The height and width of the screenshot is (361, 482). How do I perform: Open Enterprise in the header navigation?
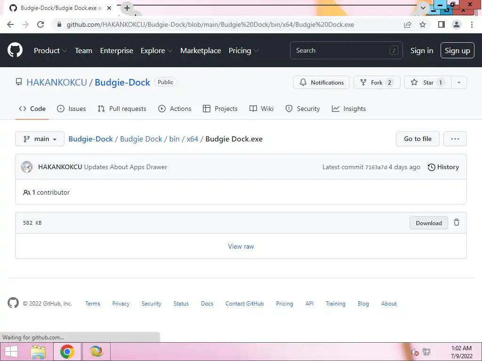(x=117, y=51)
